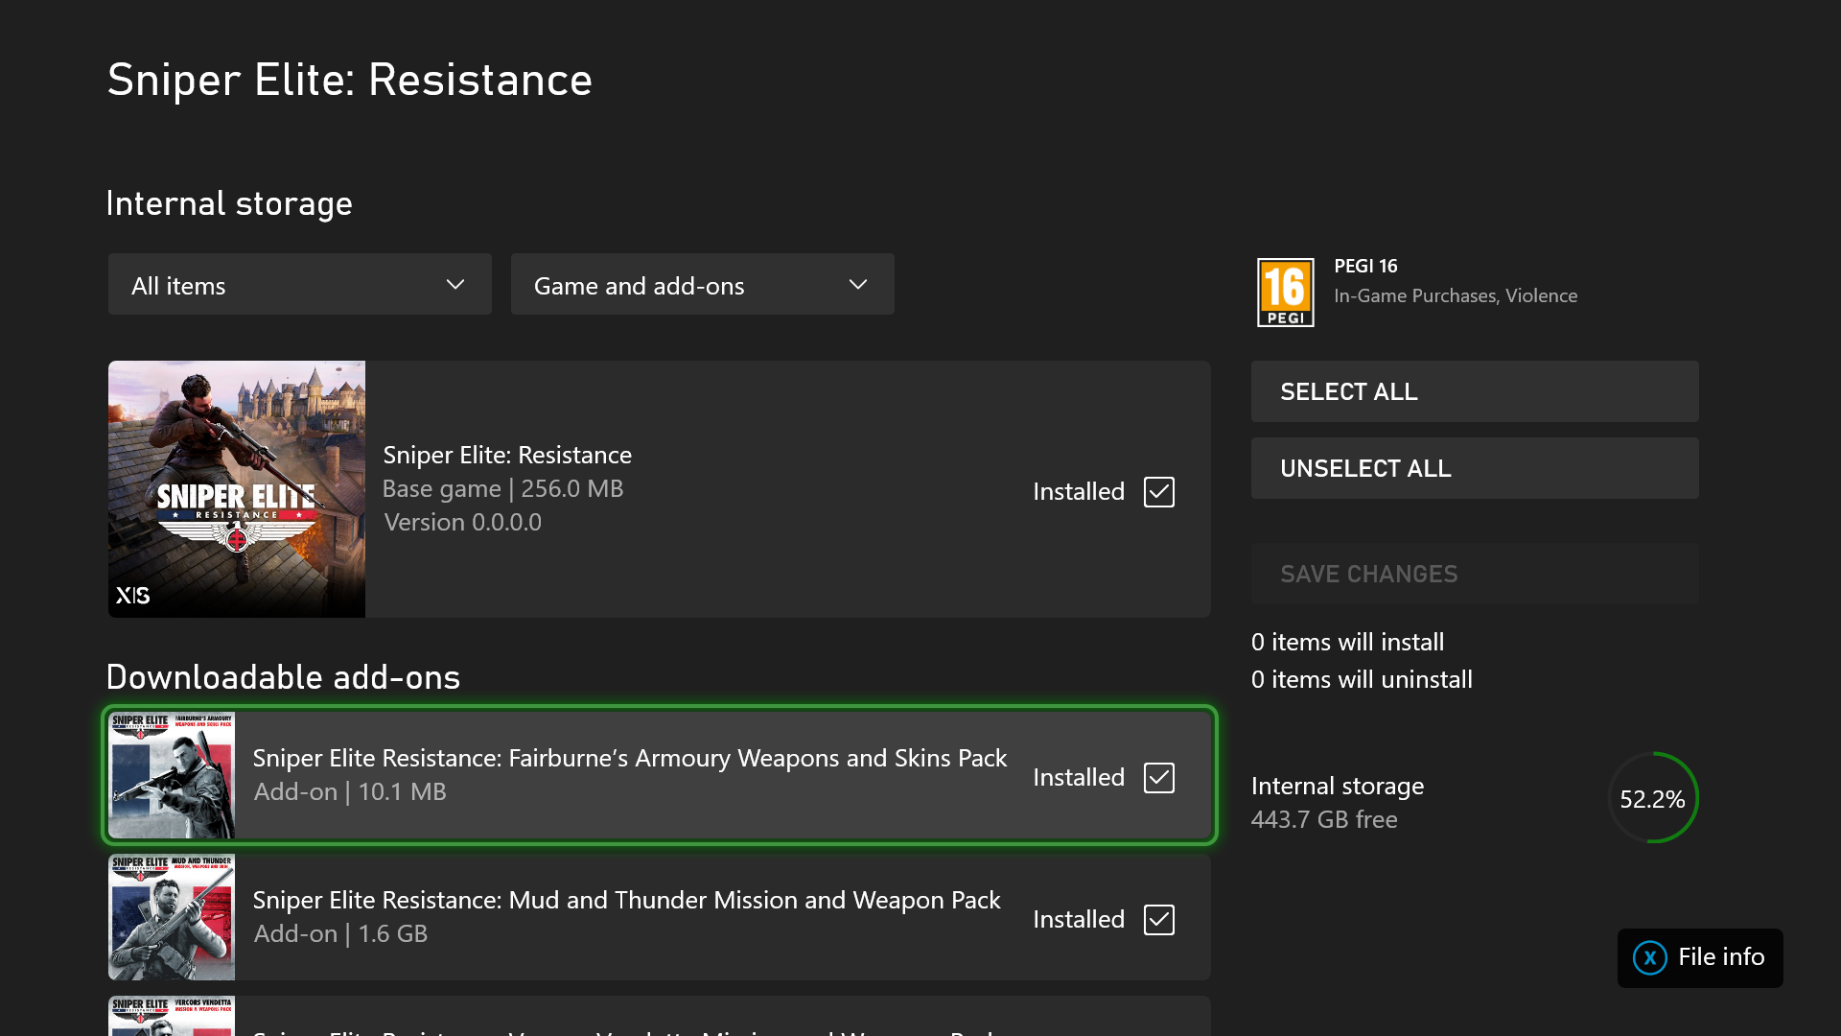Click the 'Internal storage' label beside the usage ring
This screenshot has height=1036, width=1841.
click(x=1338, y=787)
